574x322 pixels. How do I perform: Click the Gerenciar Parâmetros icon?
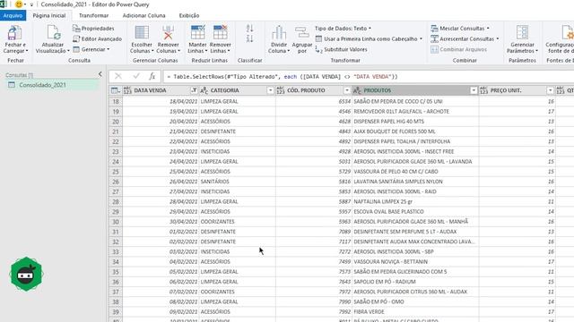522,33
